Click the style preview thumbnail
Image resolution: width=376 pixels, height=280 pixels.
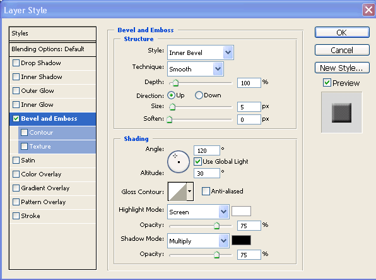click(x=342, y=113)
